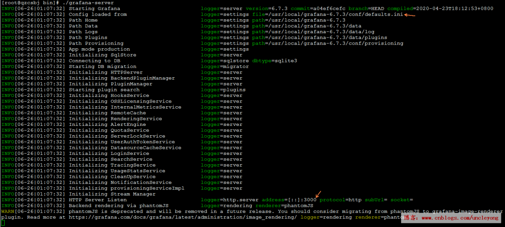Select the 'Starting Grafana' log message

[x=94, y=8]
